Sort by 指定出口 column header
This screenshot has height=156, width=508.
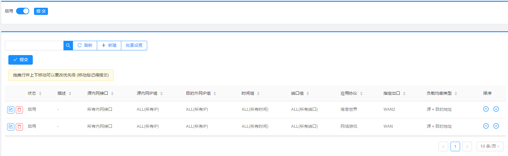(x=394, y=93)
